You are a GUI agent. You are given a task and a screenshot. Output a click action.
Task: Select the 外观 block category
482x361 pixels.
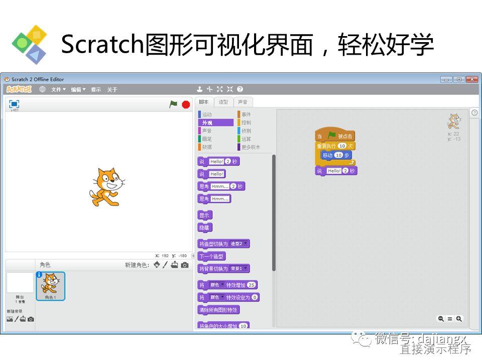point(216,123)
